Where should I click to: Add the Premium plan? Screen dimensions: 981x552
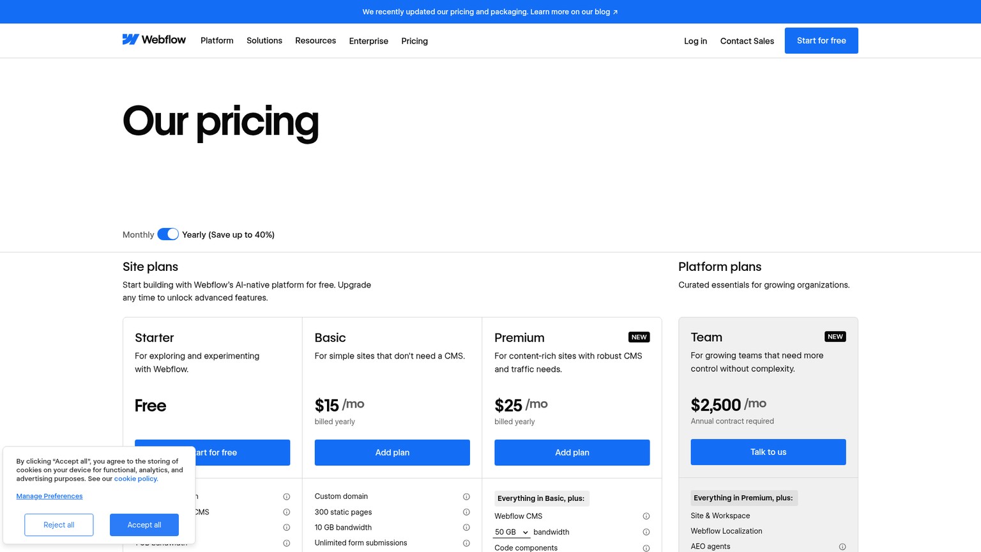[x=572, y=452]
